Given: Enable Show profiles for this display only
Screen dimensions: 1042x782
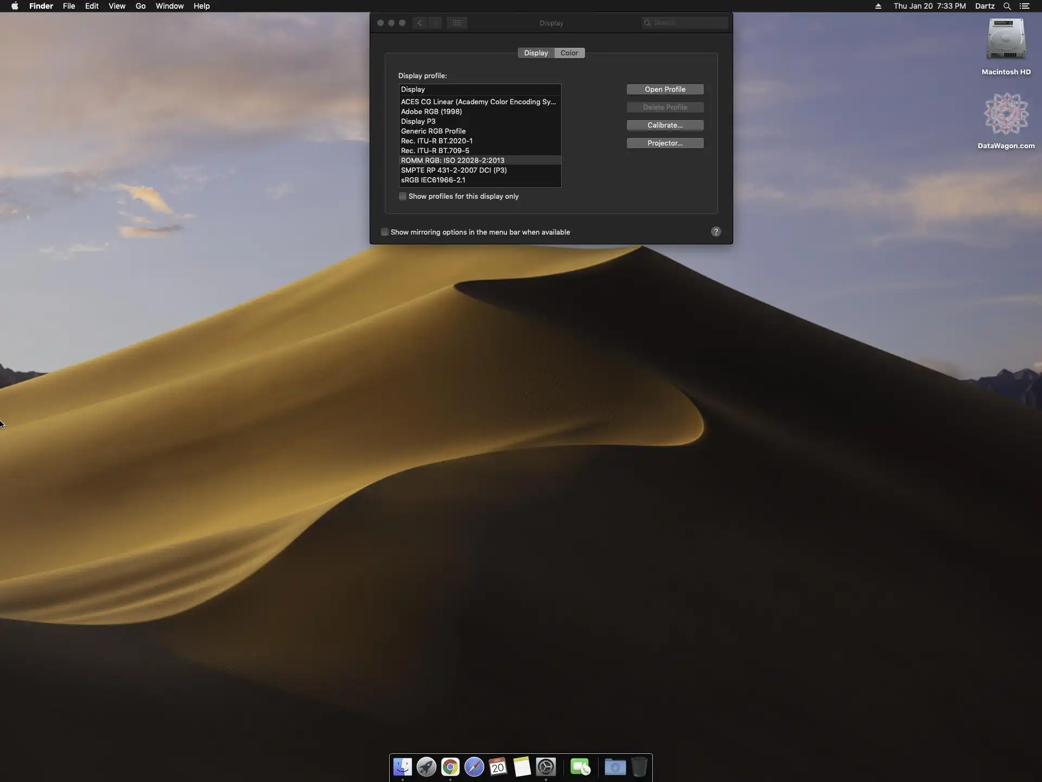Looking at the screenshot, I should pyautogui.click(x=403, y=197).
